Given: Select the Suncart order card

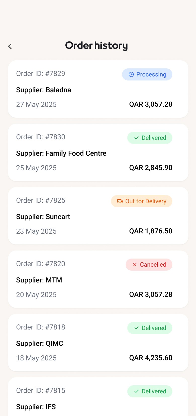Looking at the screenshot, I should pos(98,216).
